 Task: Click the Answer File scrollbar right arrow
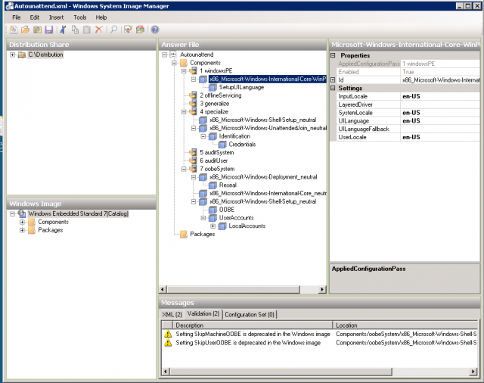[322, 289]
